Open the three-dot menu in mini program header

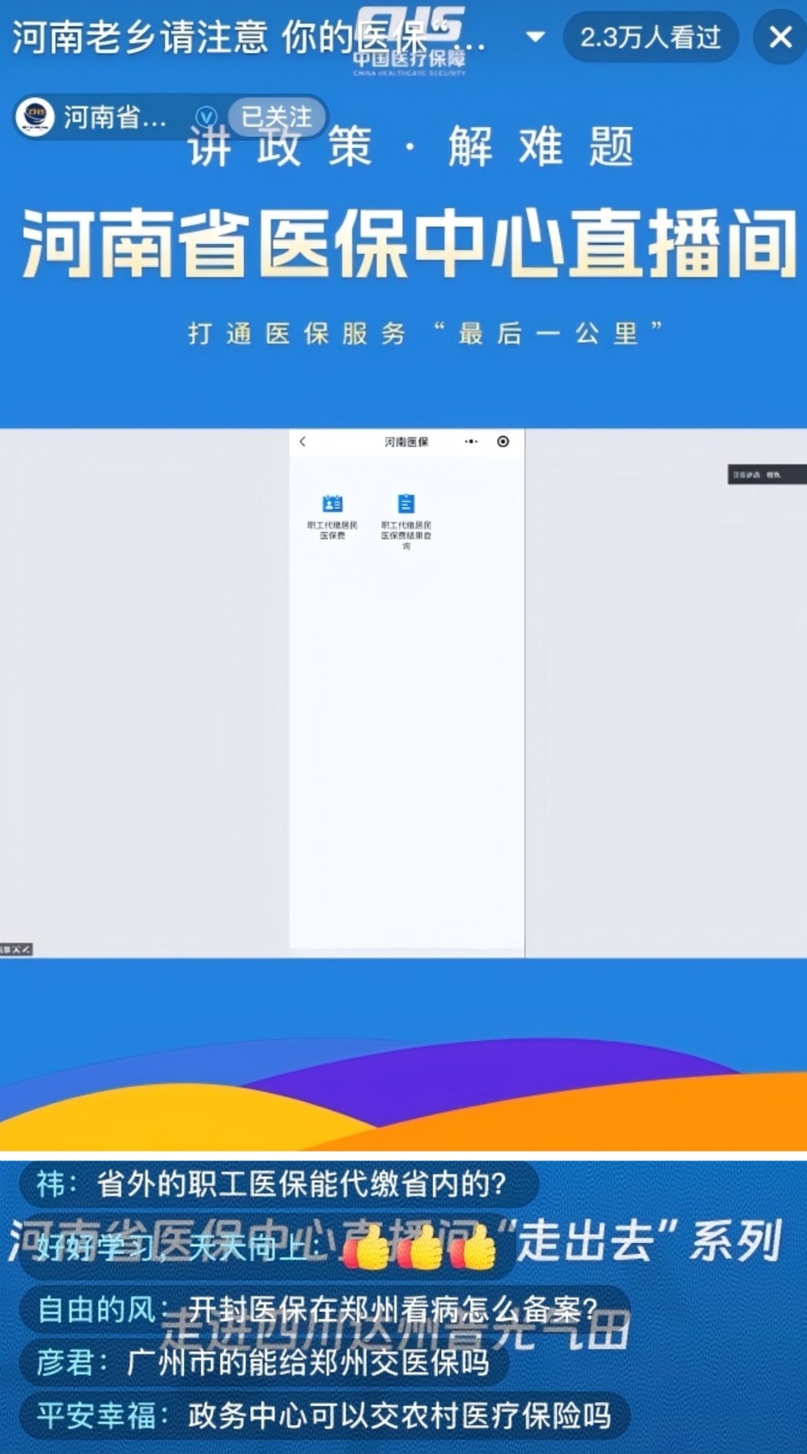coord(471,441)
